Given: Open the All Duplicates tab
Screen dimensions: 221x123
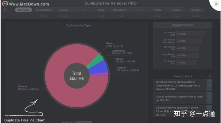Looking at the screenshot, I should click(44, 10).
